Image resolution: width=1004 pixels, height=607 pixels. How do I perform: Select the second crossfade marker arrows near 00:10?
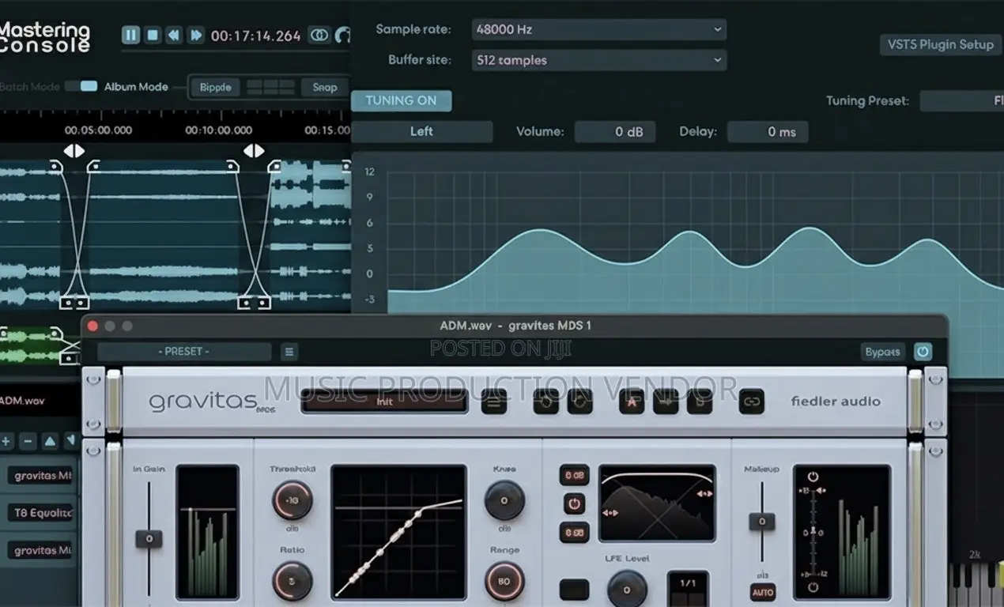pyautogui.click(x=253, y=150)
